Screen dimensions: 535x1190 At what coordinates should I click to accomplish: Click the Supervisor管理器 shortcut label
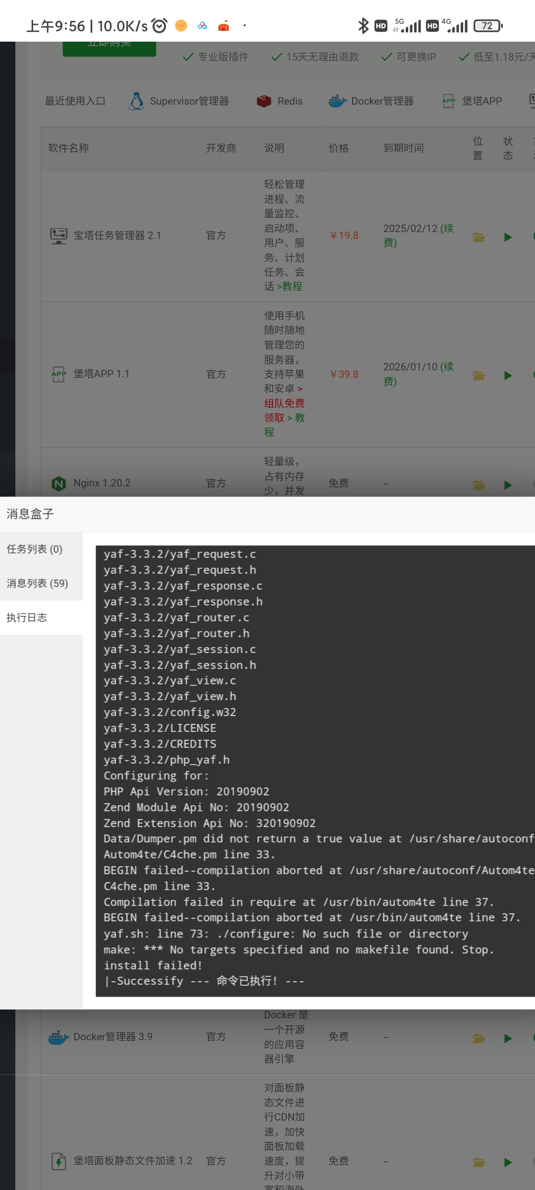point(189,101)
